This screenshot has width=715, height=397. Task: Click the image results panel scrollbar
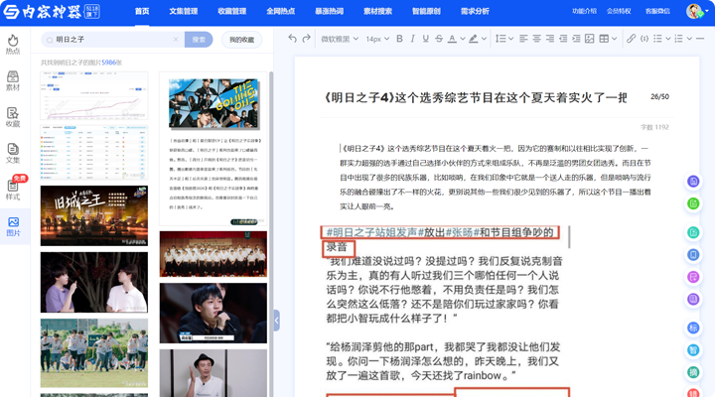tap(271, 233)
